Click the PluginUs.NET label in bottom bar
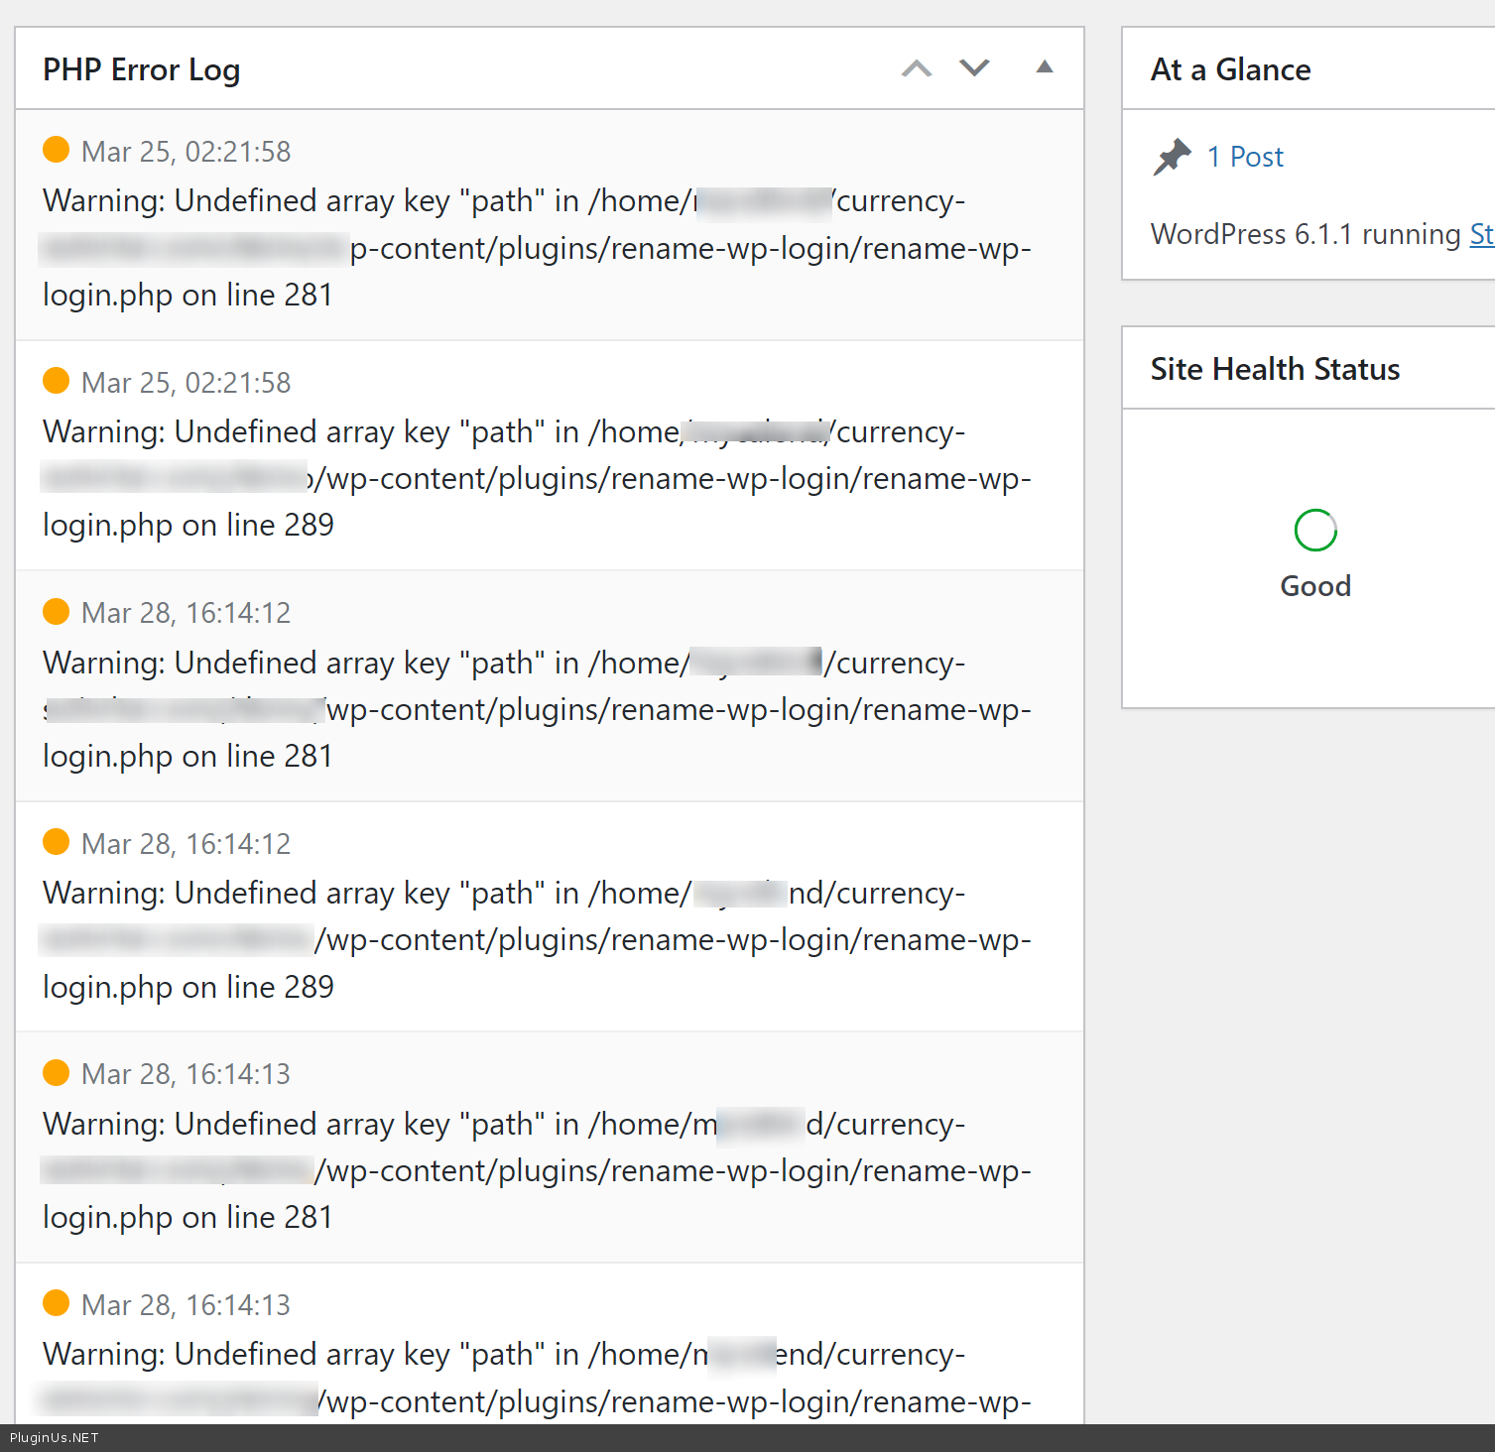 [55, 1438]
